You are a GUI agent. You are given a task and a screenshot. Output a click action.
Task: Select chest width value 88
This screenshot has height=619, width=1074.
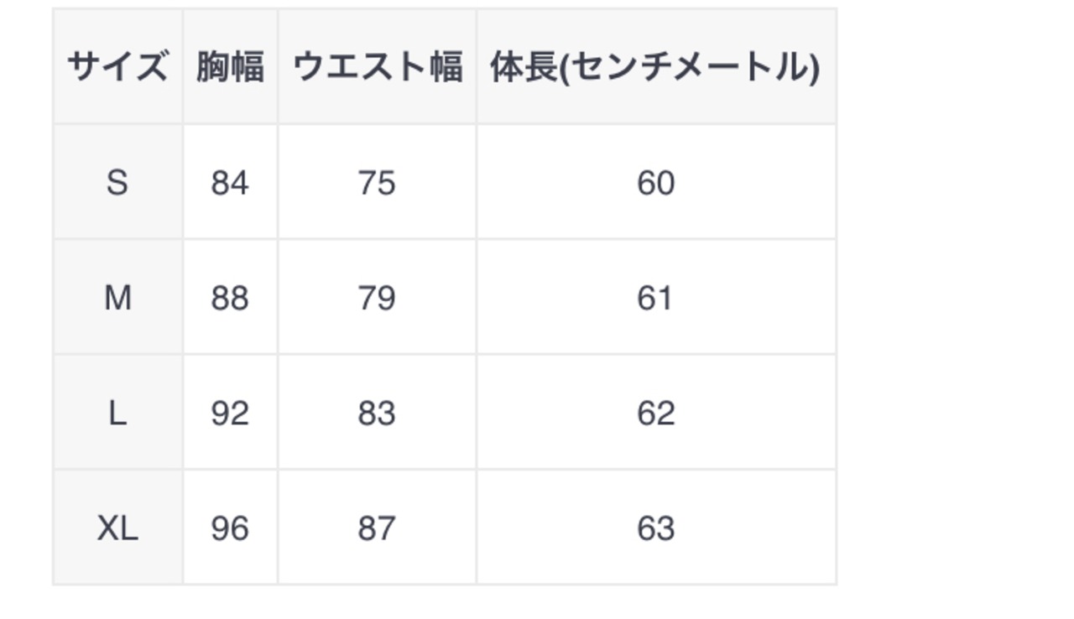click(230, 297)
